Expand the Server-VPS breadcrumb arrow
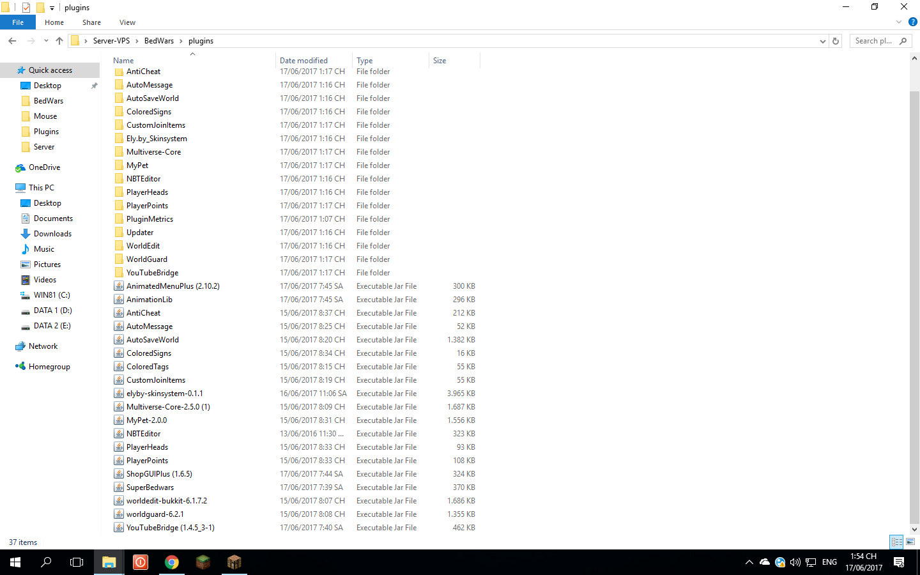Screen dimensions: 920x575 tap(137, 41)
